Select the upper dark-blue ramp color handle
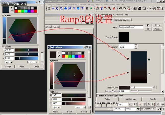 point(128,59)
